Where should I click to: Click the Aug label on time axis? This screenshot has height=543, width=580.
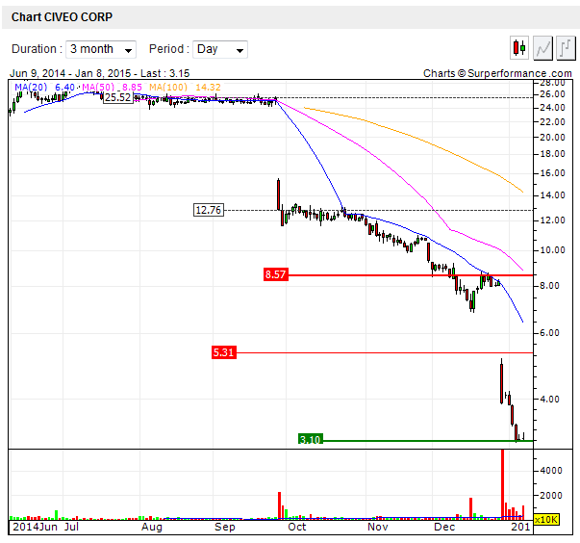pyautogui.click(x=151, y=528)
